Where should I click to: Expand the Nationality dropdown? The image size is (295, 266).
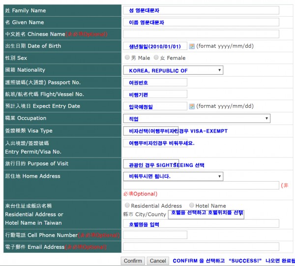(173, 70)
